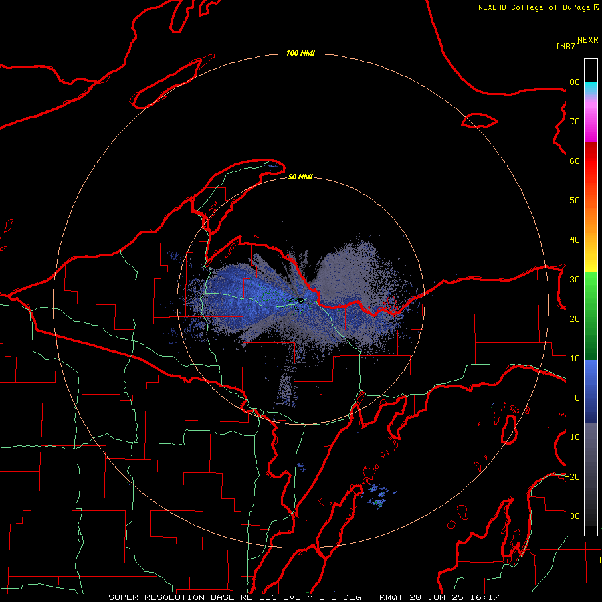The image size is (602, 602).
Task: Click the green band of the color bar
Action: click(591, 316)
